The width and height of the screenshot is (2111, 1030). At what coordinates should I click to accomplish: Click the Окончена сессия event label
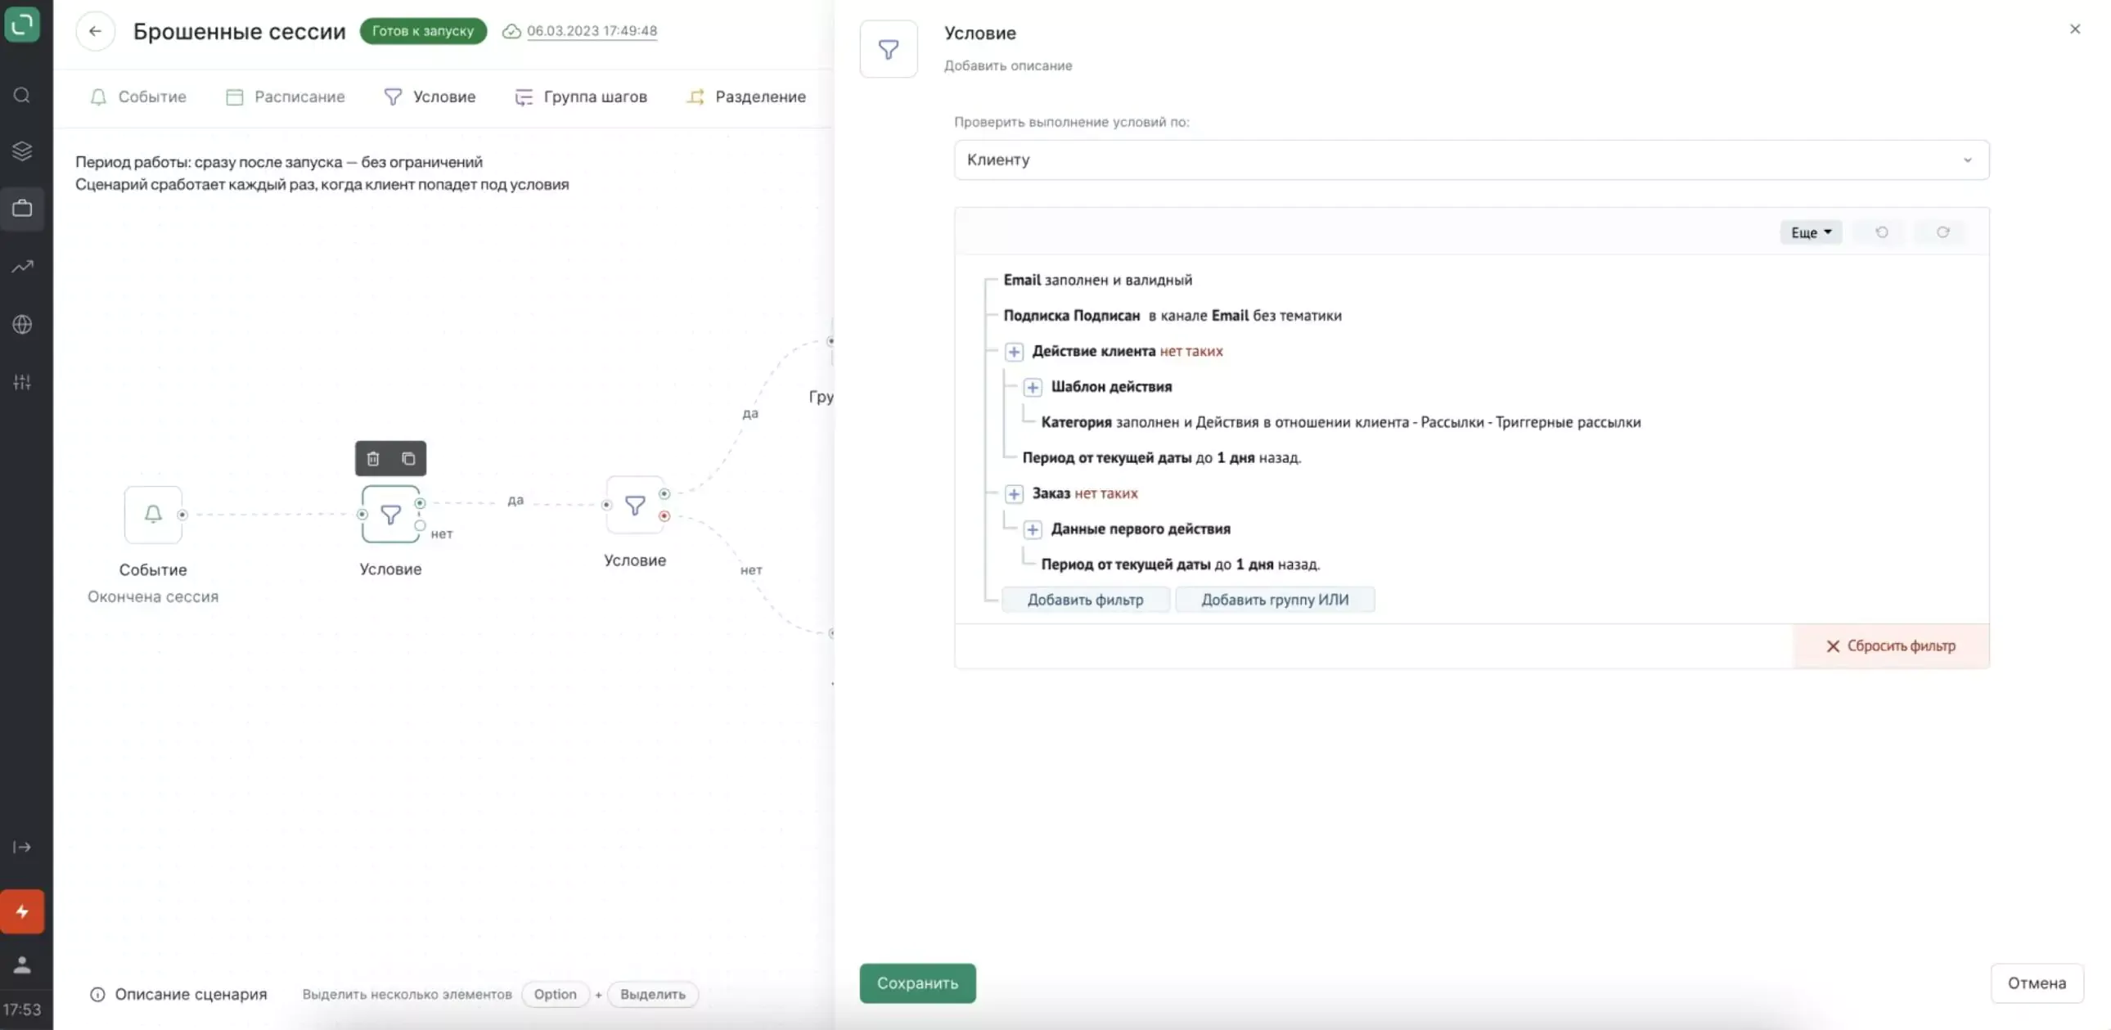coord(153,597)
